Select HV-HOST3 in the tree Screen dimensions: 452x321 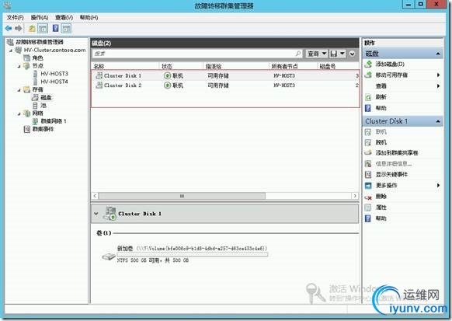[x=54, y=74]
